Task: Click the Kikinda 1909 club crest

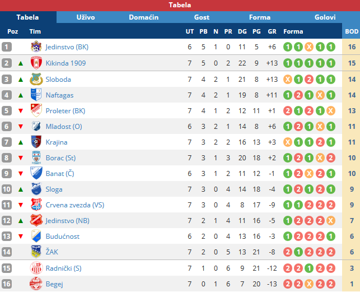Action: 36,63
